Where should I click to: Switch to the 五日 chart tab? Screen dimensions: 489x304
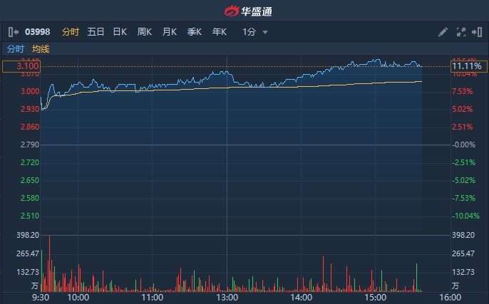[x=96, y=32]
